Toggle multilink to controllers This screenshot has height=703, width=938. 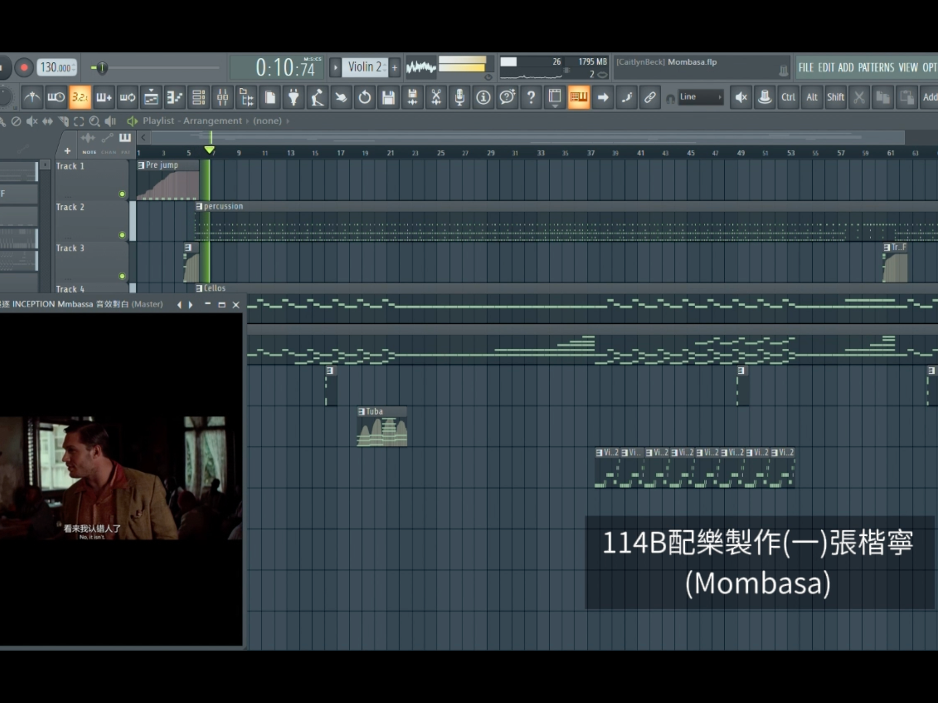650,97
